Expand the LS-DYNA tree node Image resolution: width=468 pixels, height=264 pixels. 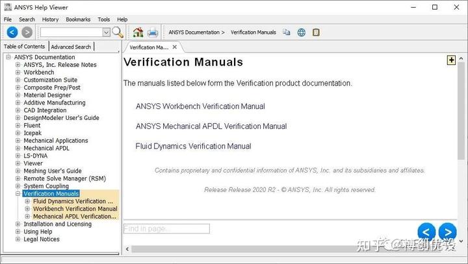pos(18,156)
